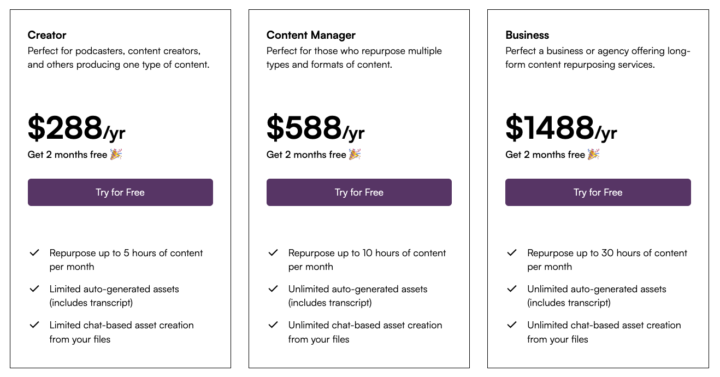Click the Business plan heading

527,35
